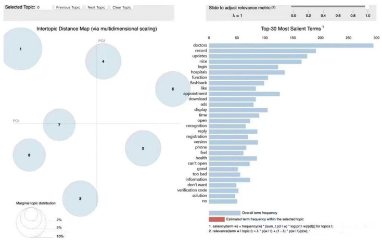This screenshot has width=382, height=242.
Task: Click the relevance metric slider handle
Action: (x=367, y=7)
